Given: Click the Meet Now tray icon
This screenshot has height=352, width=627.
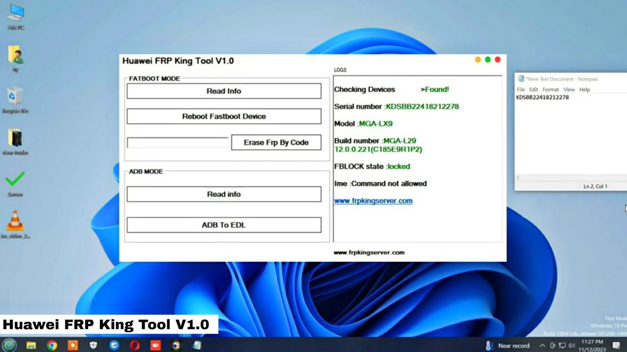Looking at the screenshot, I should coord(552,346).
